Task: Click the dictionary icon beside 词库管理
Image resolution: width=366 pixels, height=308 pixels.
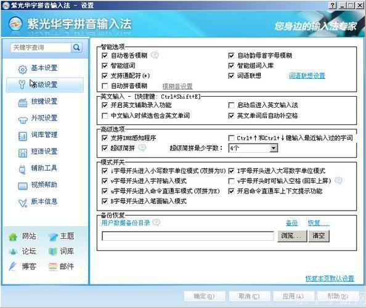Action: [x=23, y=136]
